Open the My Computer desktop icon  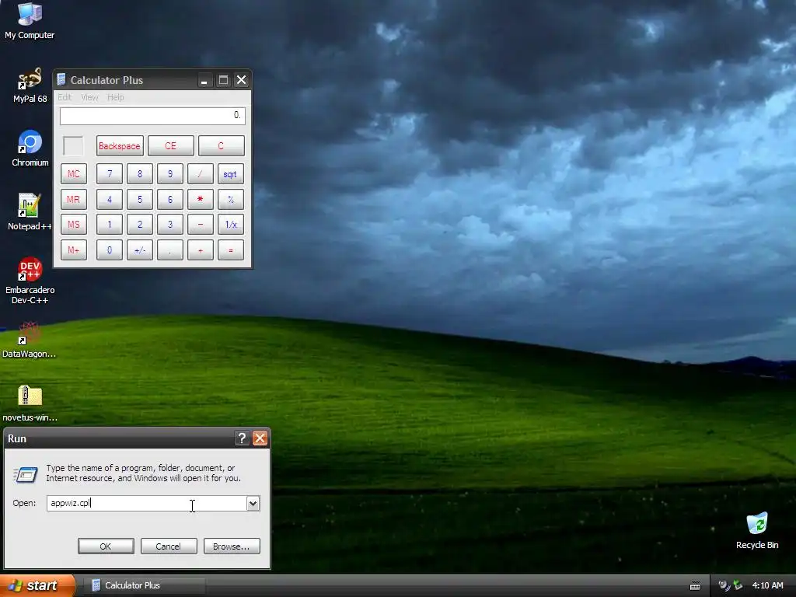pyautogui.click(x=30, y=21)
